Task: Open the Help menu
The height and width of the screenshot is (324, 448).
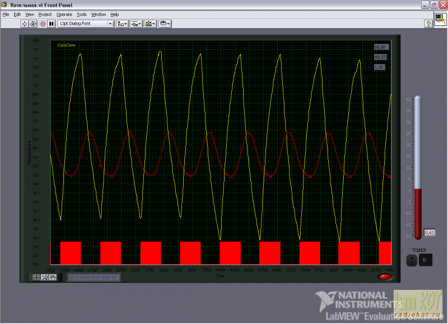Action: pos(115,15)
